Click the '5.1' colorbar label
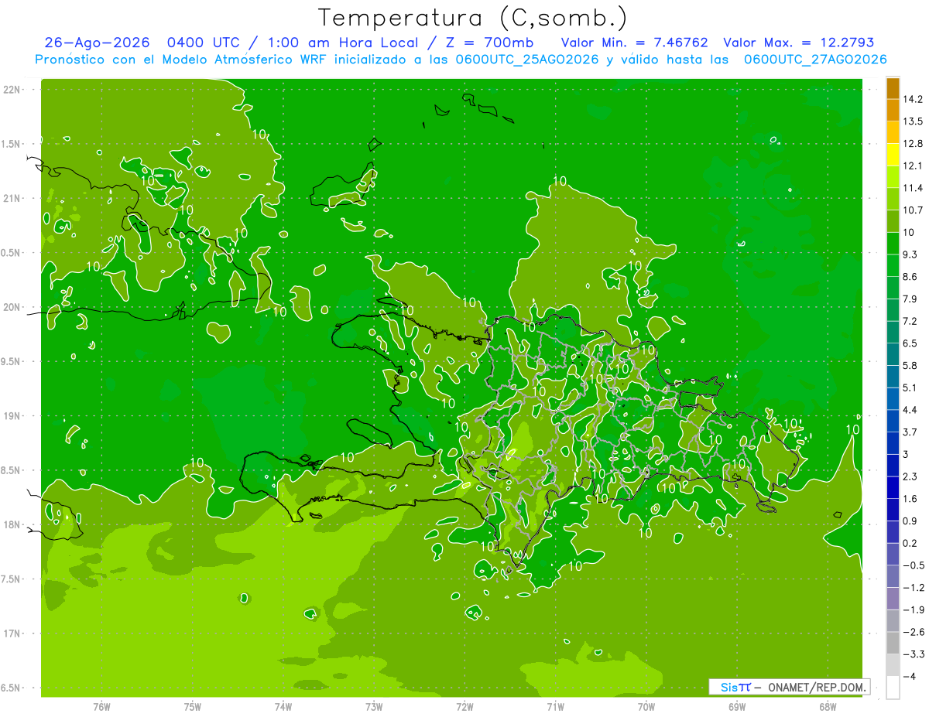This screenshot has width=929, height=717. 910,388
